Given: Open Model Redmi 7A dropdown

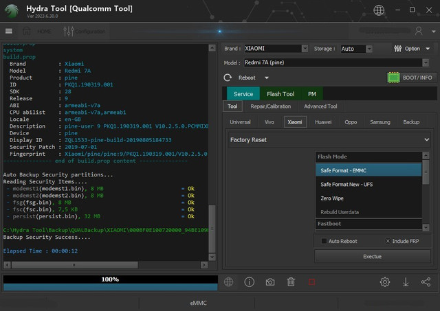Looking at the screenshot, I should (x=426, y=62).
